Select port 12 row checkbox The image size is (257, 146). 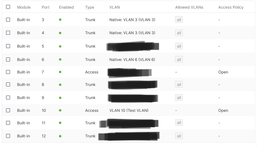[x=8, y=136]
